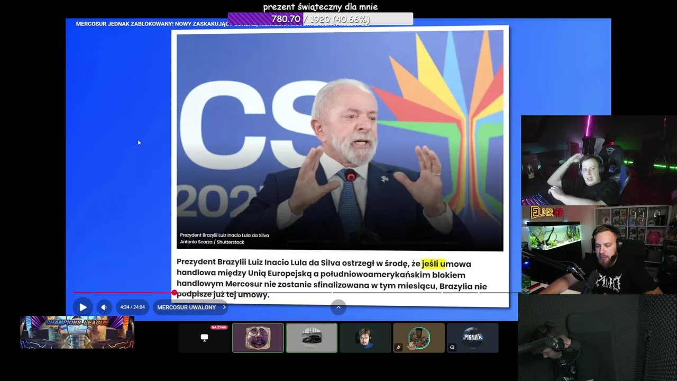Click the deafened icon on MANIEK tile
Viewport: 677px width, 381px height.
pos(452,347)
